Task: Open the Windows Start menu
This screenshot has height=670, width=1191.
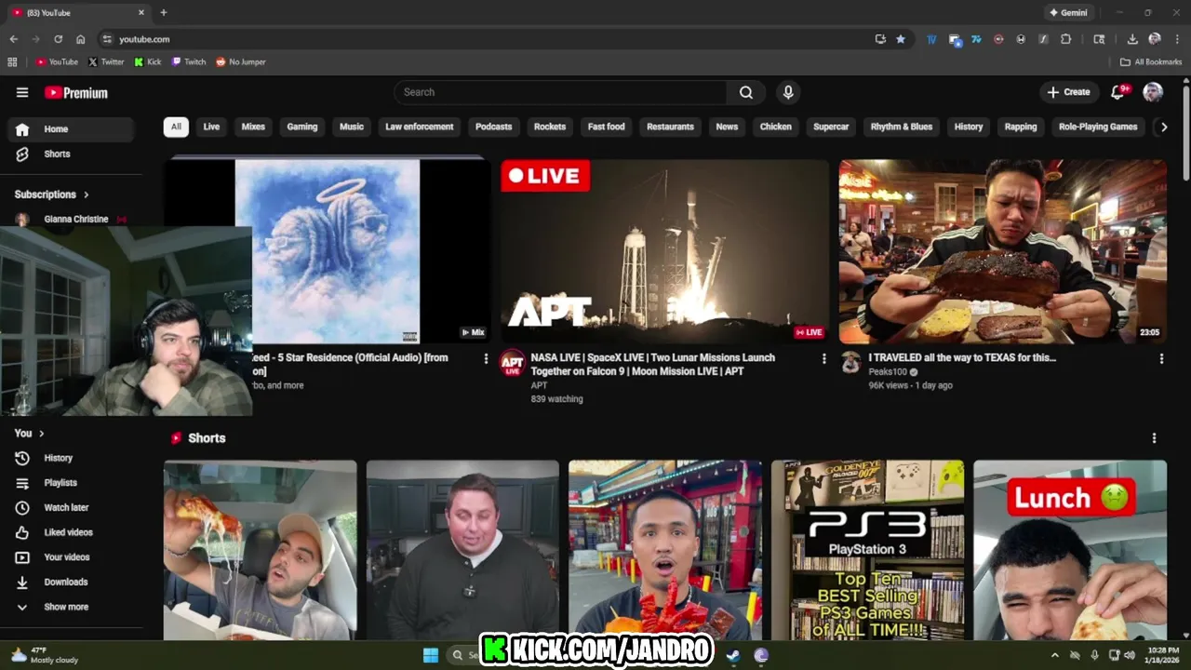Action: (x=431, y=655)
